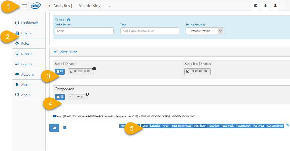Choose the Area chart type
The width and height of the screenshot is (290, 151).
click(x=166, y=126)
